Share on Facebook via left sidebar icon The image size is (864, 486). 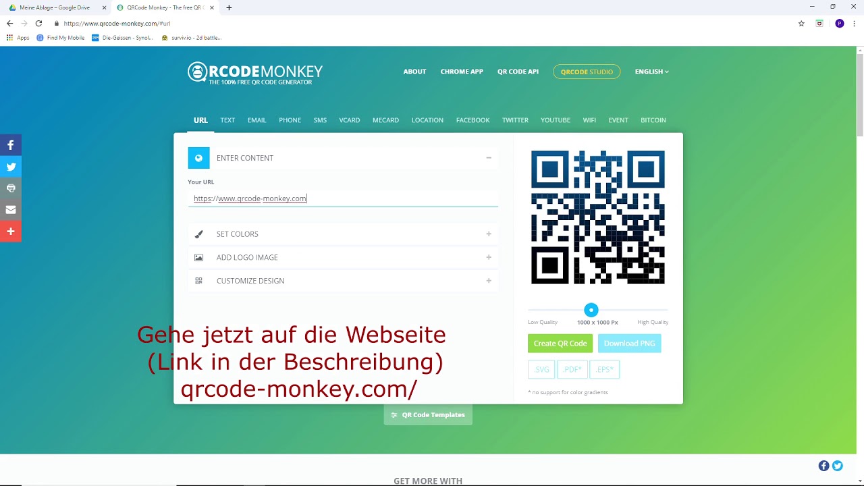tap(11, 145)
